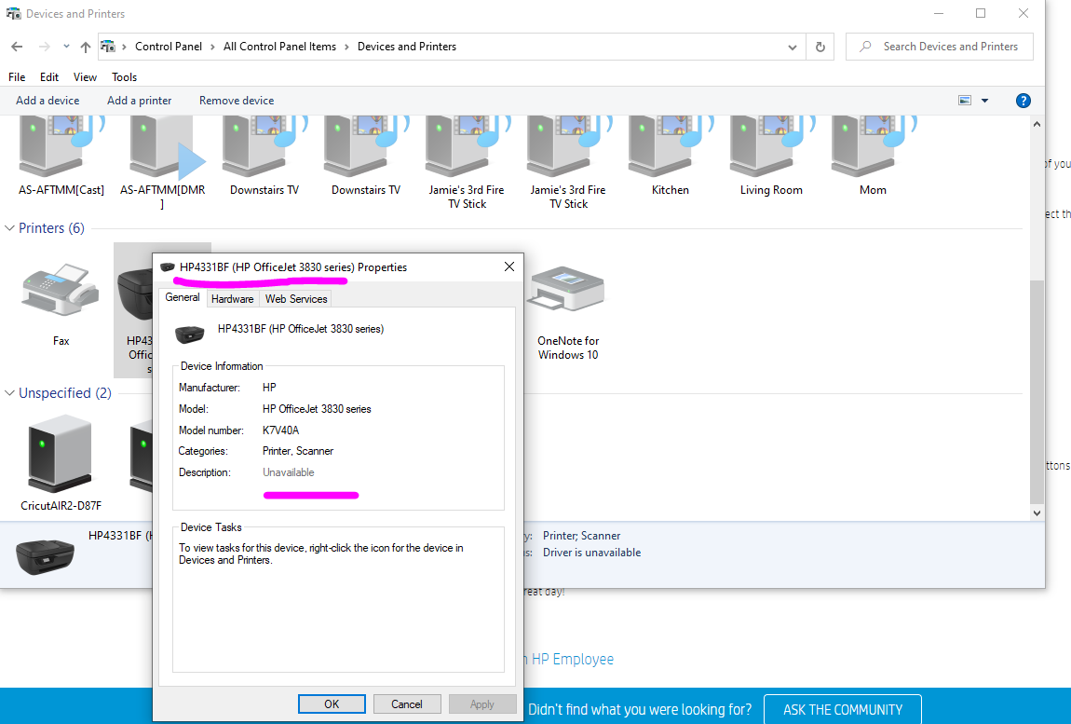Close the HP4331BF Properties dialog
1071x724 pixels.
pyautogui.click(x=508, y=266)
